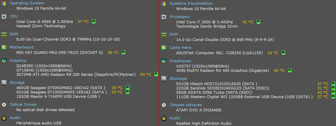Open the Carte mère section heading
This screenshot has width=336, height=126.
coord(180,48)
